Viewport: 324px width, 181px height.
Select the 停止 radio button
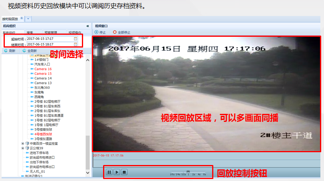tap(96, 32)
